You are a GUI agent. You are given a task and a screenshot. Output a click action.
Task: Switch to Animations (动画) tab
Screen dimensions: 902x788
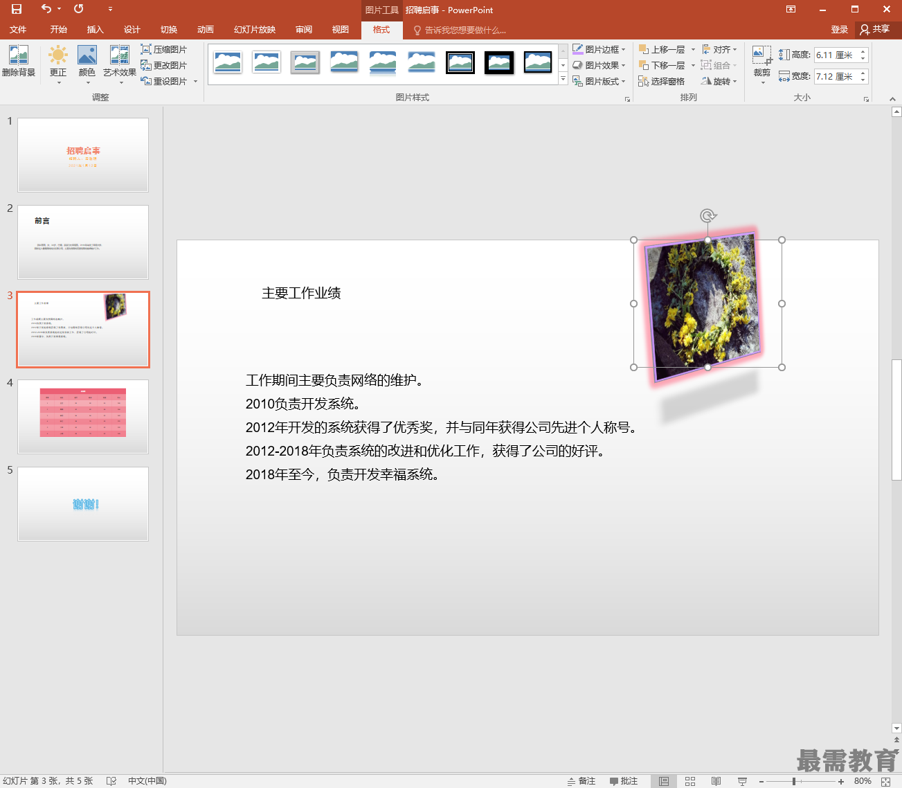[206, 30]
